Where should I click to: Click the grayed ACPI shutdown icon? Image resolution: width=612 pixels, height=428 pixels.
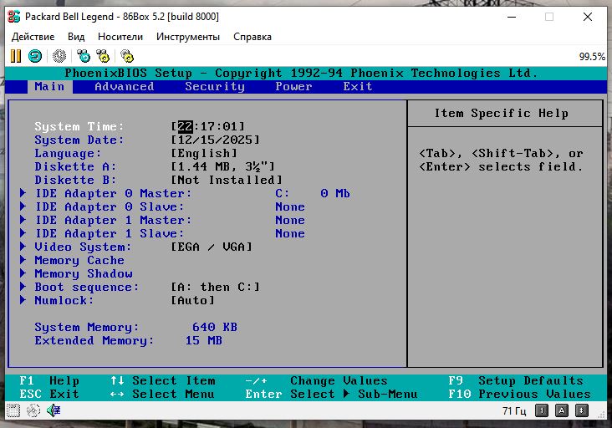coord(59,57)
